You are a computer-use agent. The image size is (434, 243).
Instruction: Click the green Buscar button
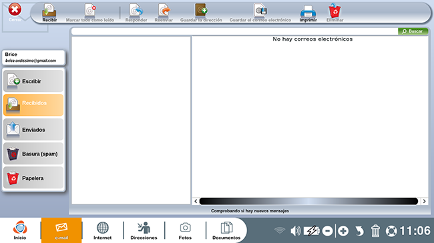(x=413, y=31)
